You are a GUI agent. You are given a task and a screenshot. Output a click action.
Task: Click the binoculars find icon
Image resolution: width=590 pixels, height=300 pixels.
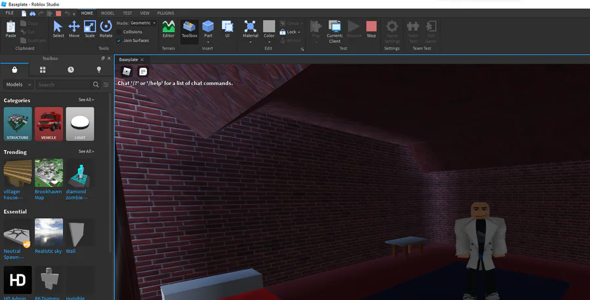tap(32, 13)
